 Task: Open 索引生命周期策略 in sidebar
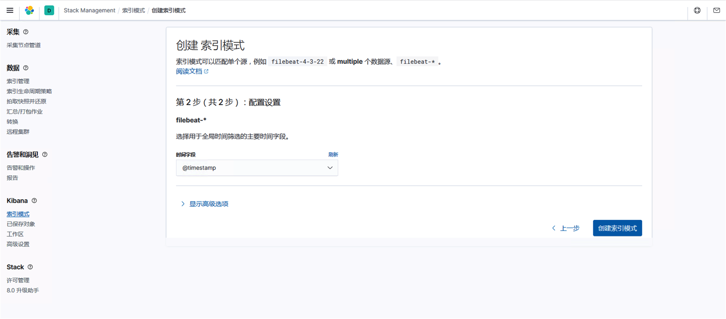click(x=29, y=91)
